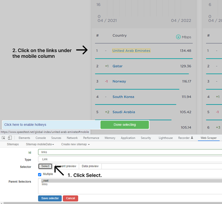This screenshot has width=222, height=204.
Task: Switch to the Web Scraper tab
Action: pos(209,138)
